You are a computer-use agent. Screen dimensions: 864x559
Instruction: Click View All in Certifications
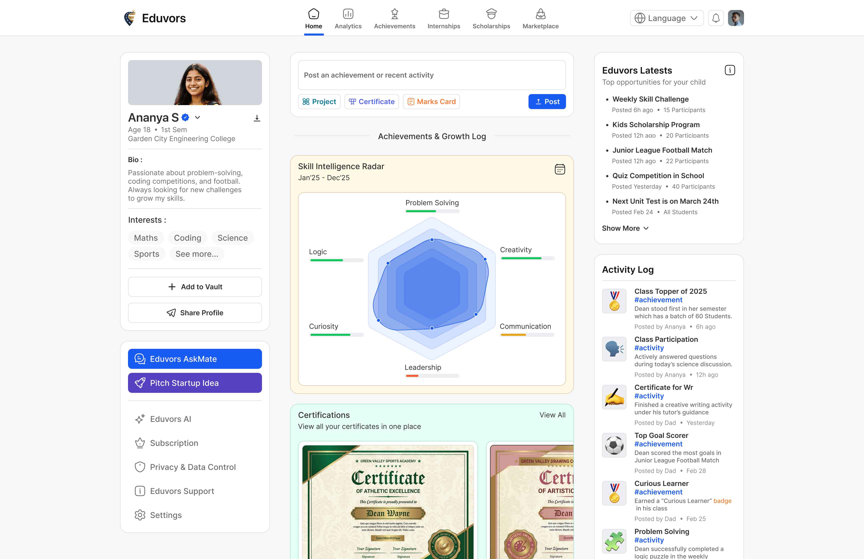(x=552, y=415)
